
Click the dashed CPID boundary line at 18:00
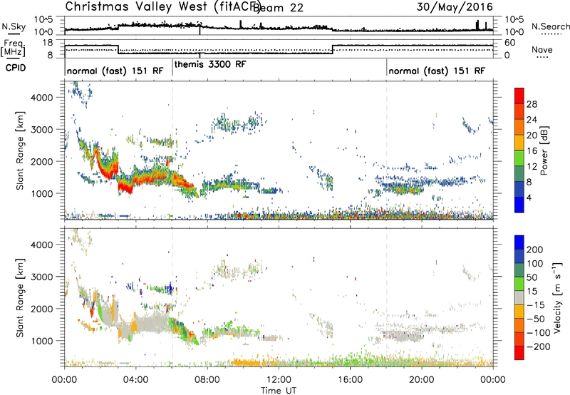click(x=386, y=150)
